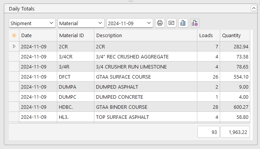This screenshot has height=149, width=260.
Task: Click the sun icon in grid header
Action: pos(14,36)
